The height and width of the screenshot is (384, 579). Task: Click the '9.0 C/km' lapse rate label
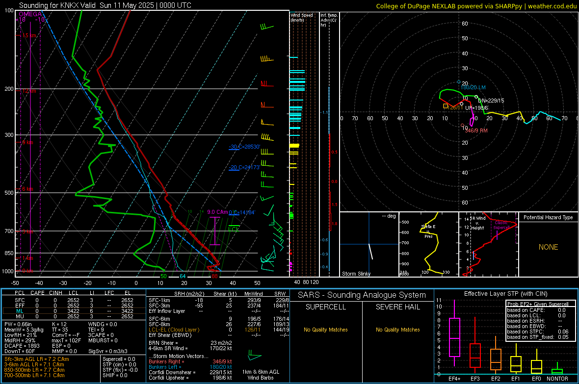pyautogui.click(x=217, y=212)
